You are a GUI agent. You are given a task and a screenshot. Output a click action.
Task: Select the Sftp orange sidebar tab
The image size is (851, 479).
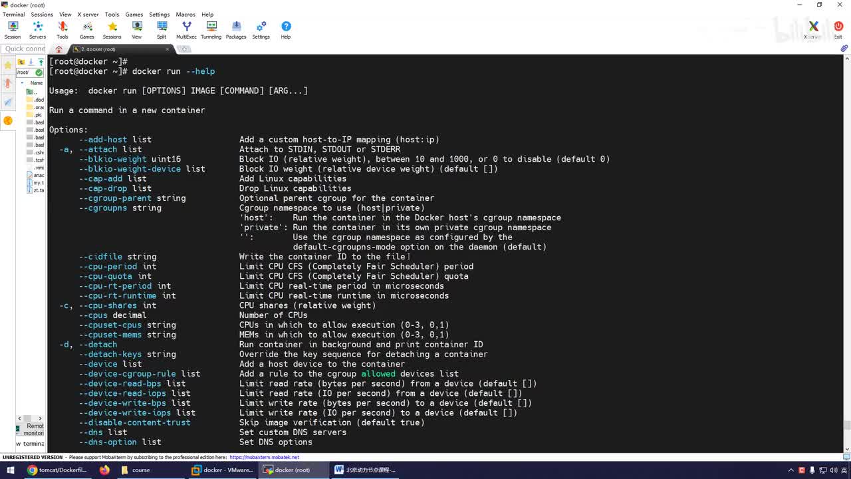8,120
